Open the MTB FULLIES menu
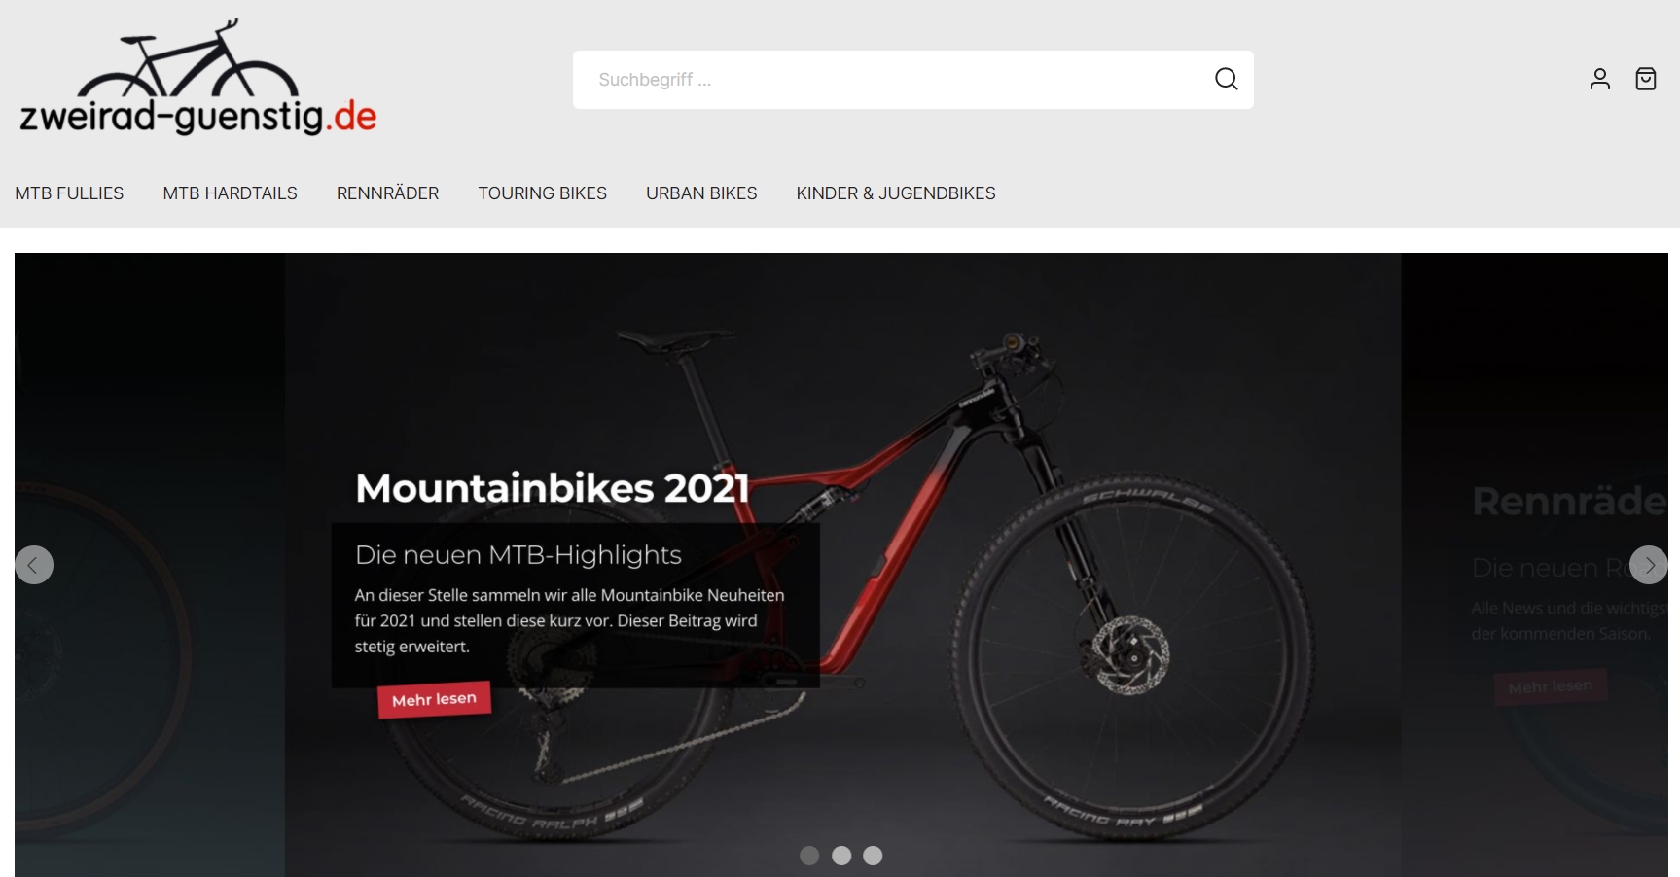 pyautogui.click(x=69, y=193)
